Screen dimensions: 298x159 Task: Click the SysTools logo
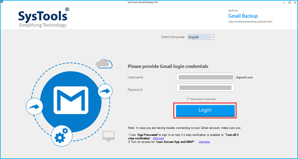click(44, 18)
